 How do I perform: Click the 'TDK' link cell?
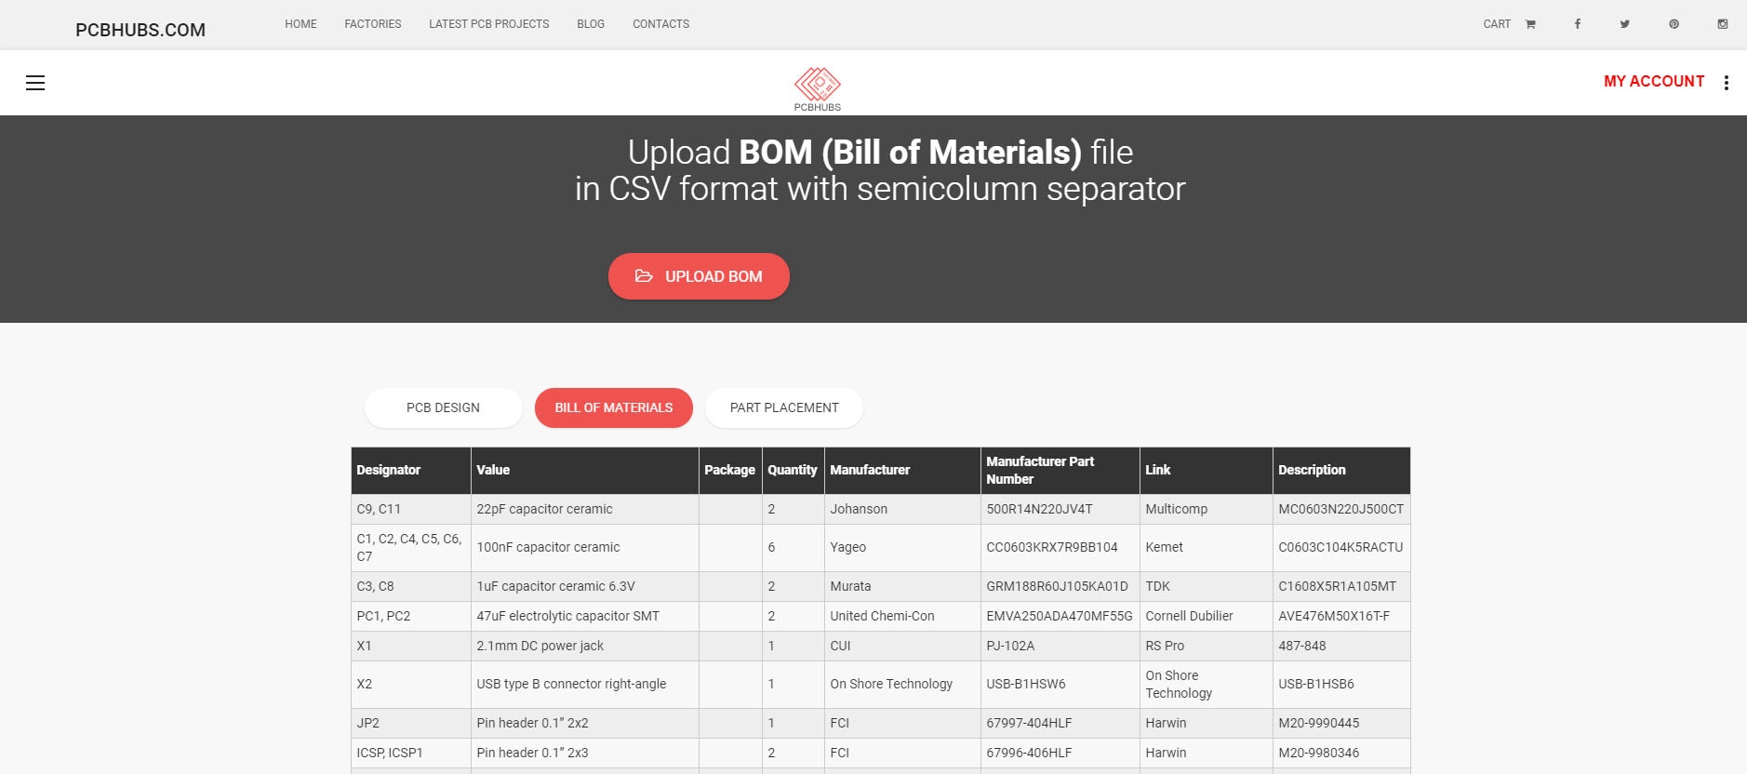pyautogui.click(x=1207, y=586)
